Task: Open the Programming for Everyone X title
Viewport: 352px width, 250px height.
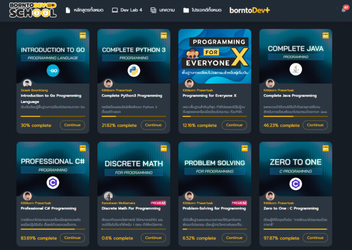Action: coord(209,96)
